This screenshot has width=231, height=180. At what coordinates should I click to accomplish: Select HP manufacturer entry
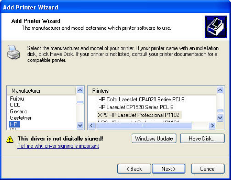click(x=14, y=124)
